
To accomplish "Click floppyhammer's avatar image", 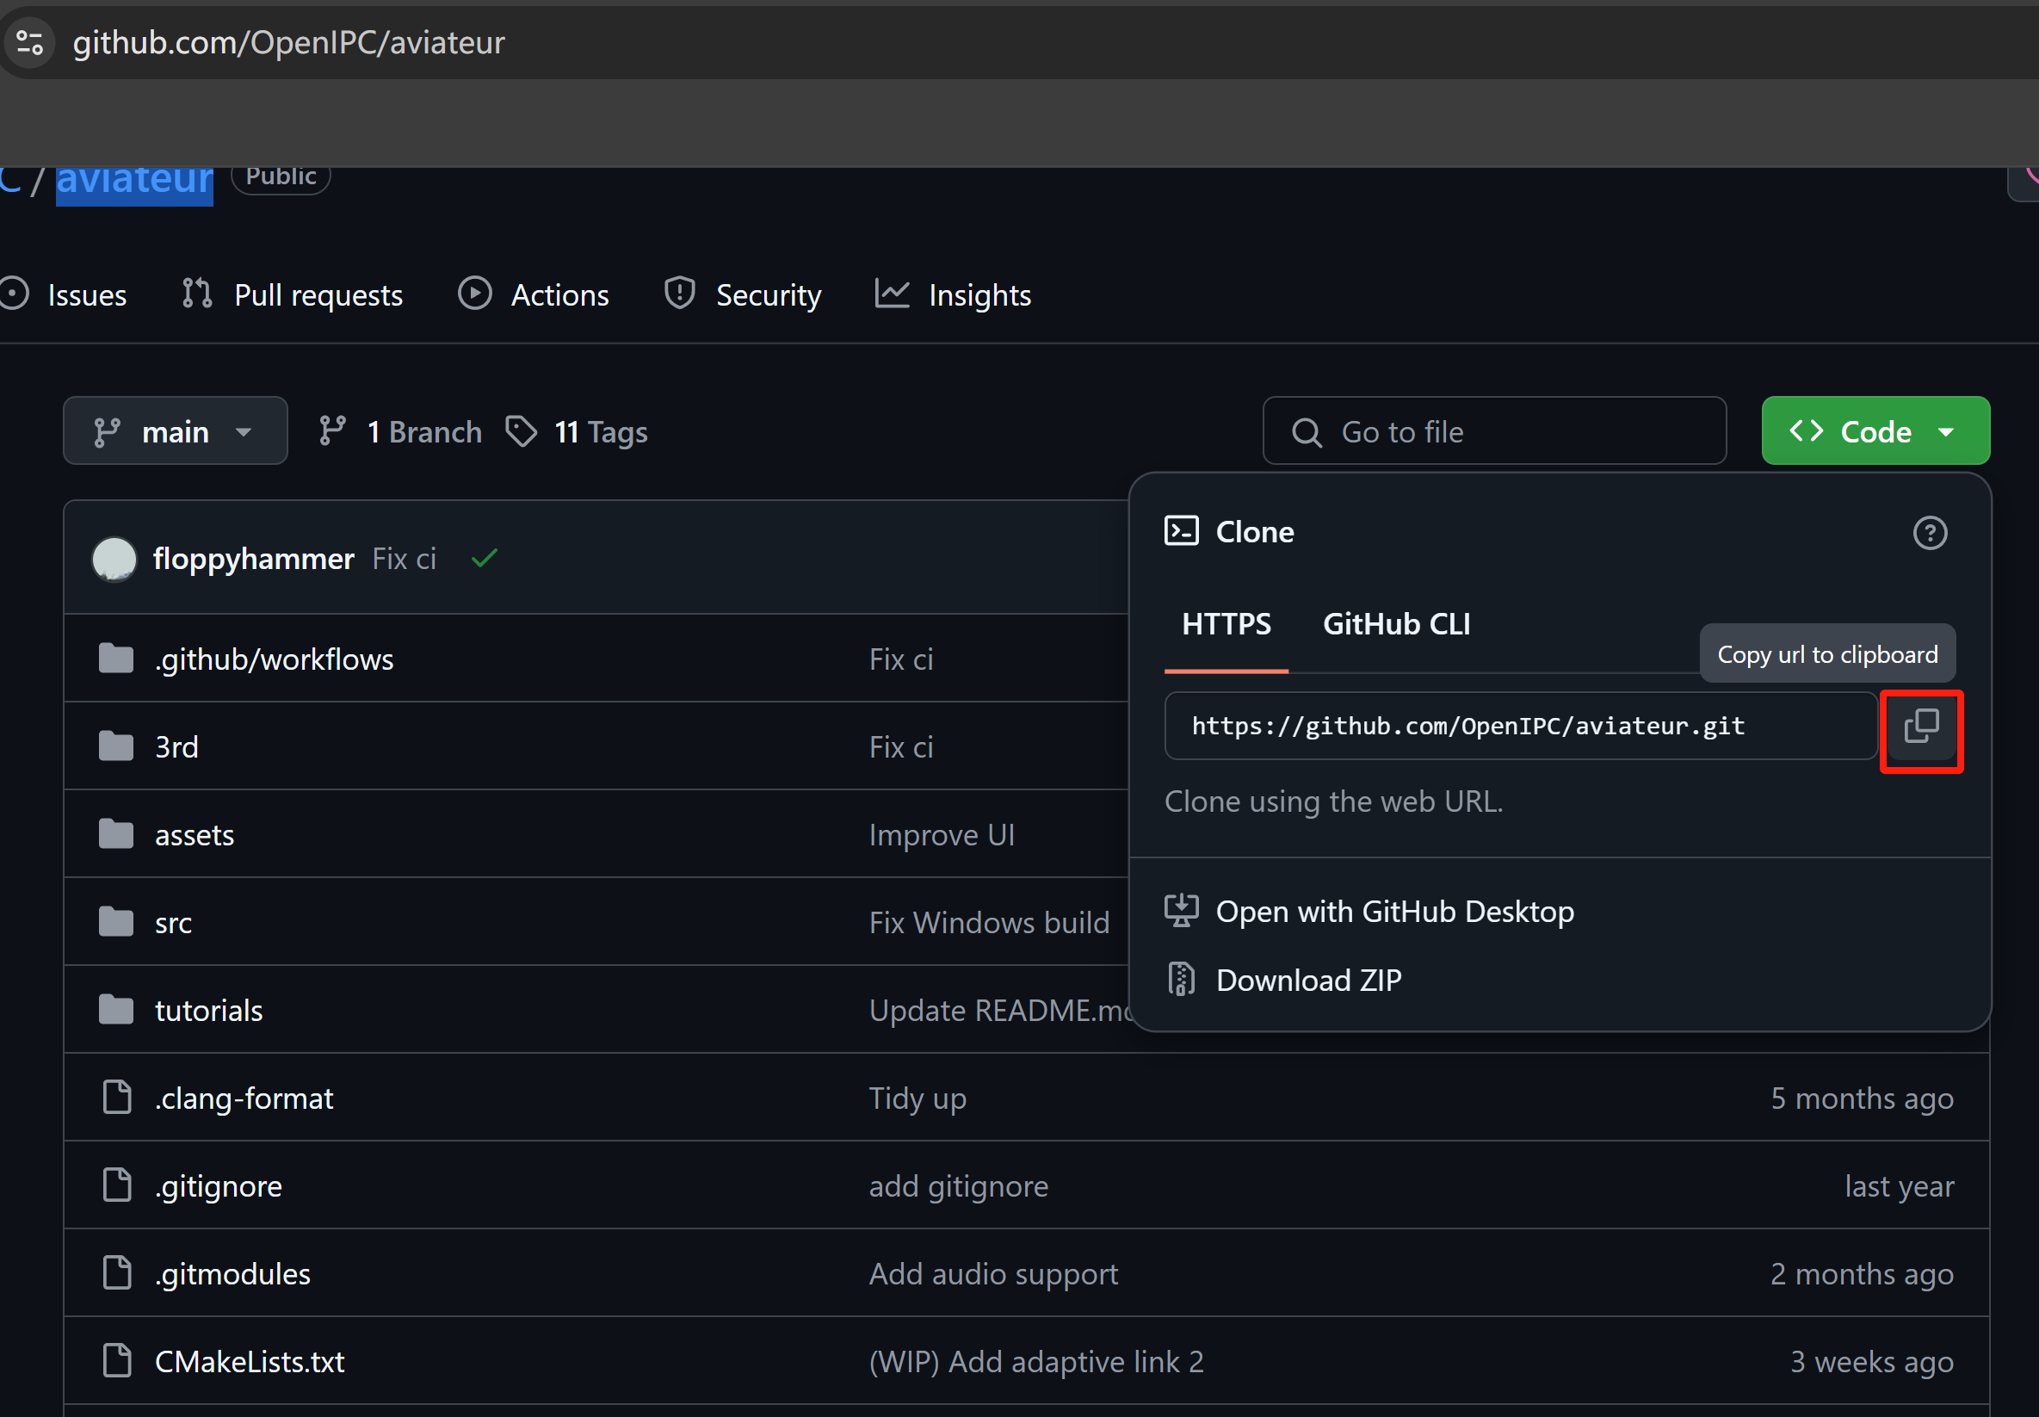I will pos(114,559).
